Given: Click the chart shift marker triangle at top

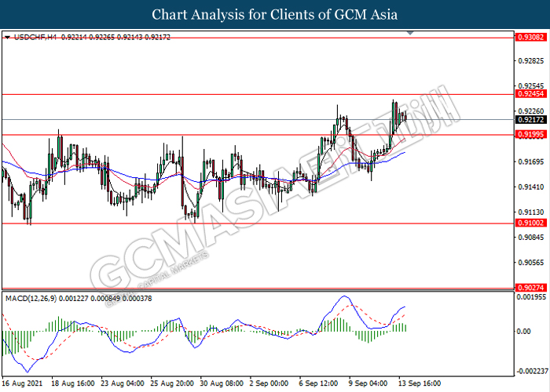Looking at the screenshot, I should 410,33.
